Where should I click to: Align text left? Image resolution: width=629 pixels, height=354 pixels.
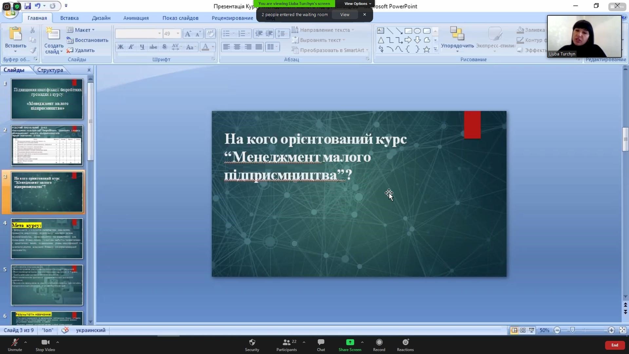click(226, 47)
